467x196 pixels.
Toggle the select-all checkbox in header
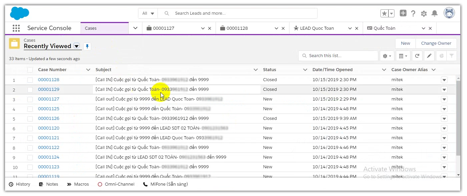[x=30, y=70]
